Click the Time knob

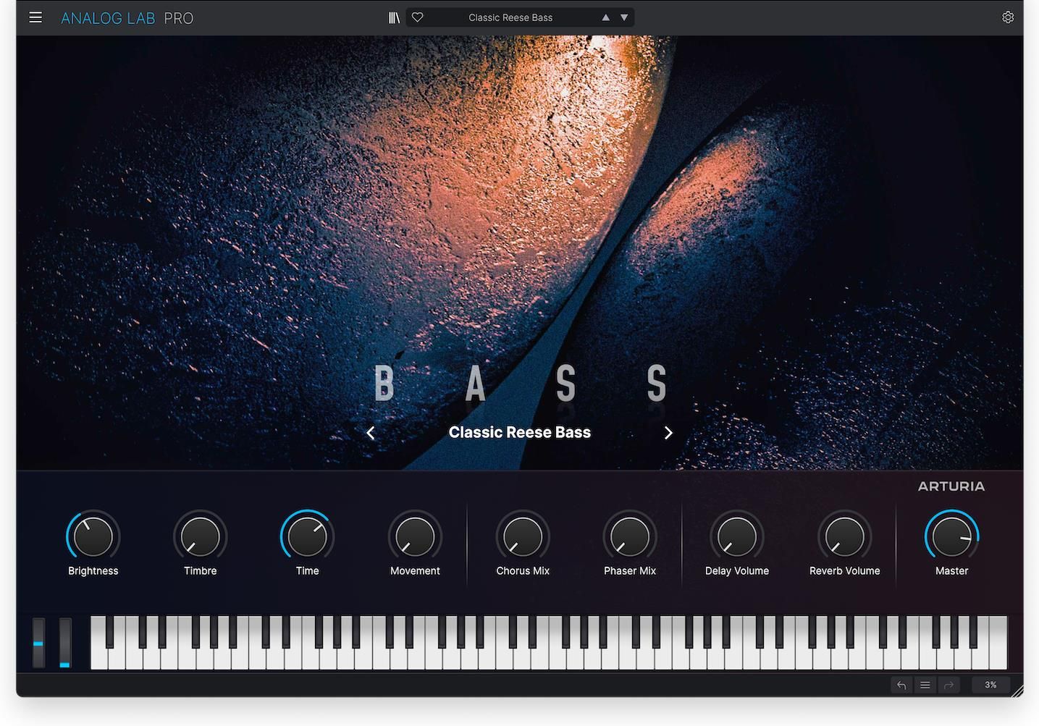[308, 536]
